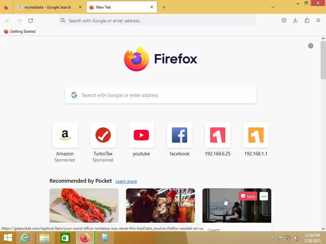Open a new tab with plus button
Image resolution: width=326 pixels, height=244 pixels.
[164, 7]
